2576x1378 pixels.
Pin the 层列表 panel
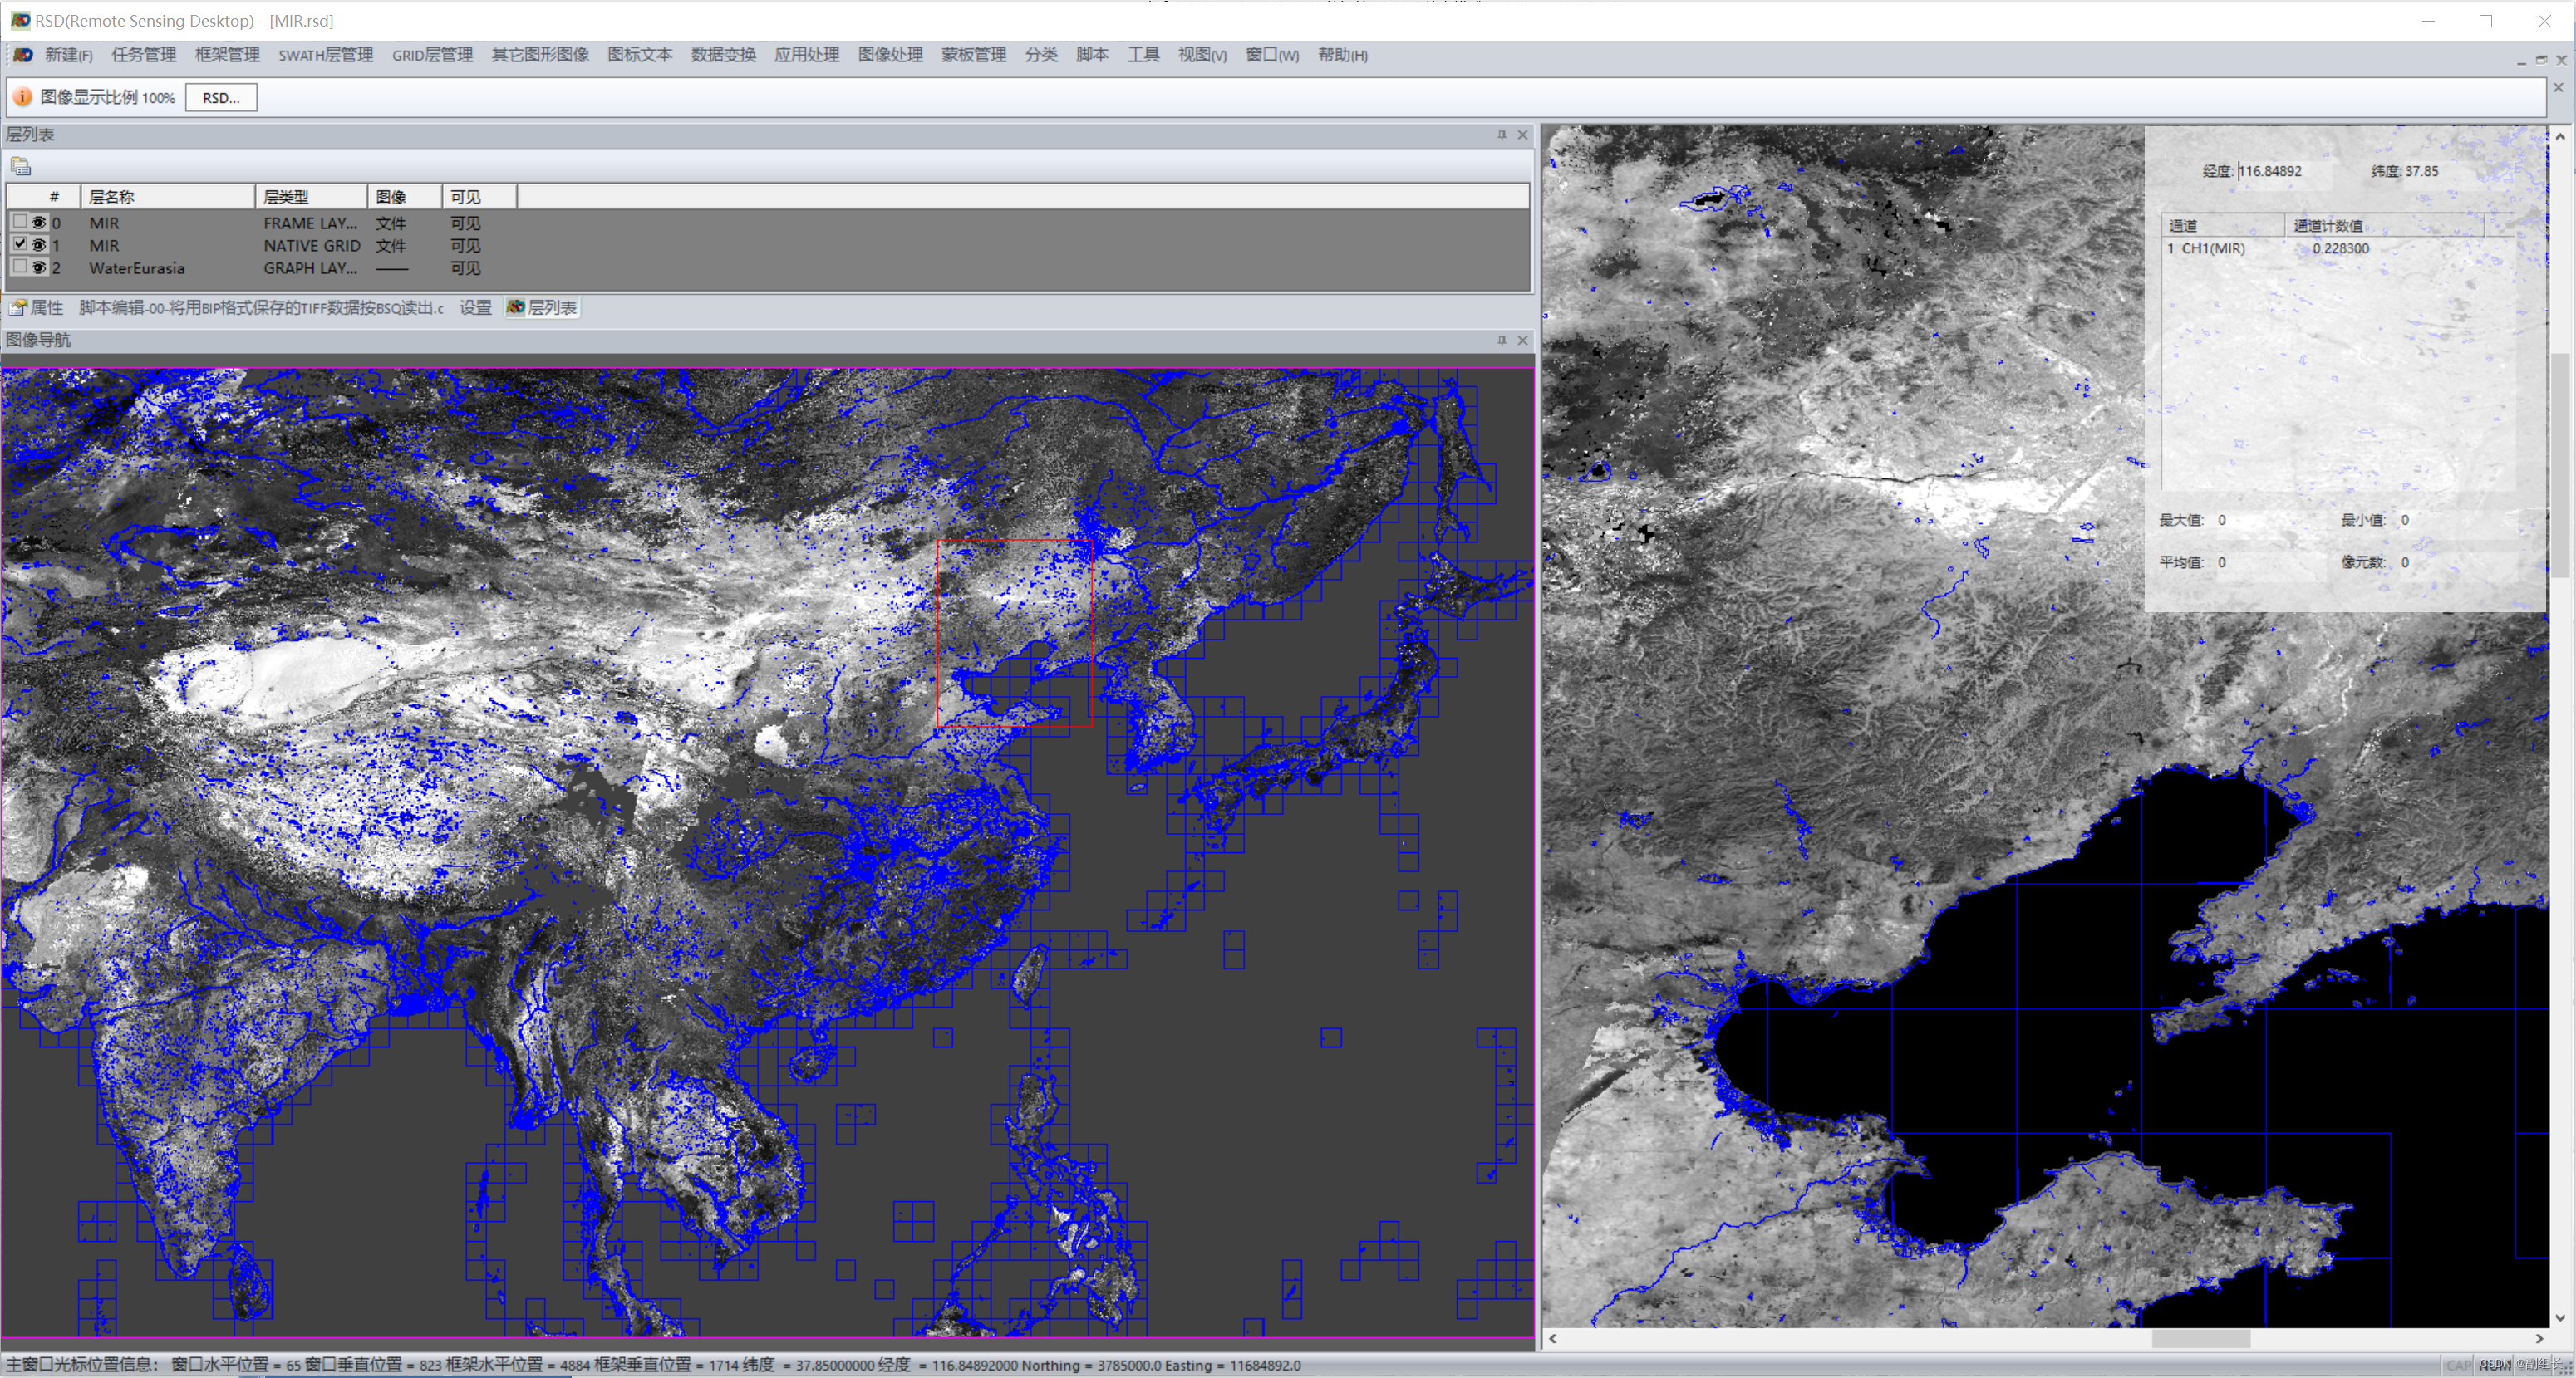[x=1501, y=135]
